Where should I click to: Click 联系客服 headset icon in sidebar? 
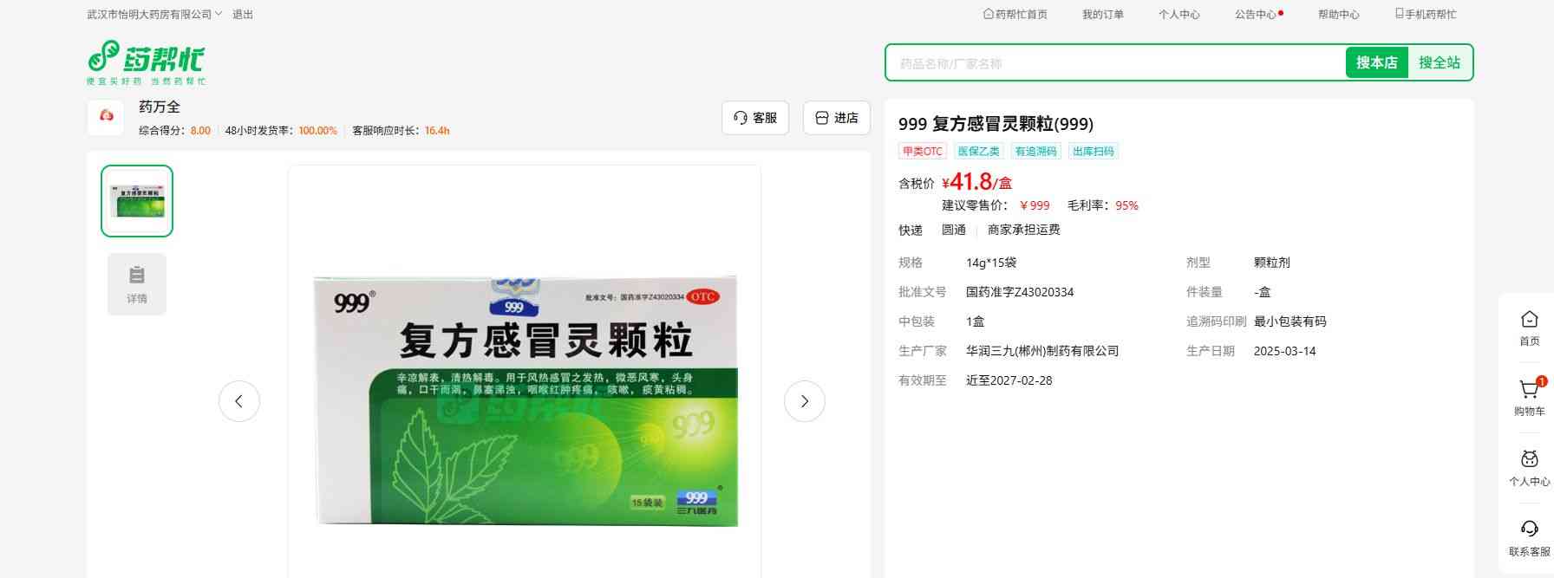(x=1529, y=530)
